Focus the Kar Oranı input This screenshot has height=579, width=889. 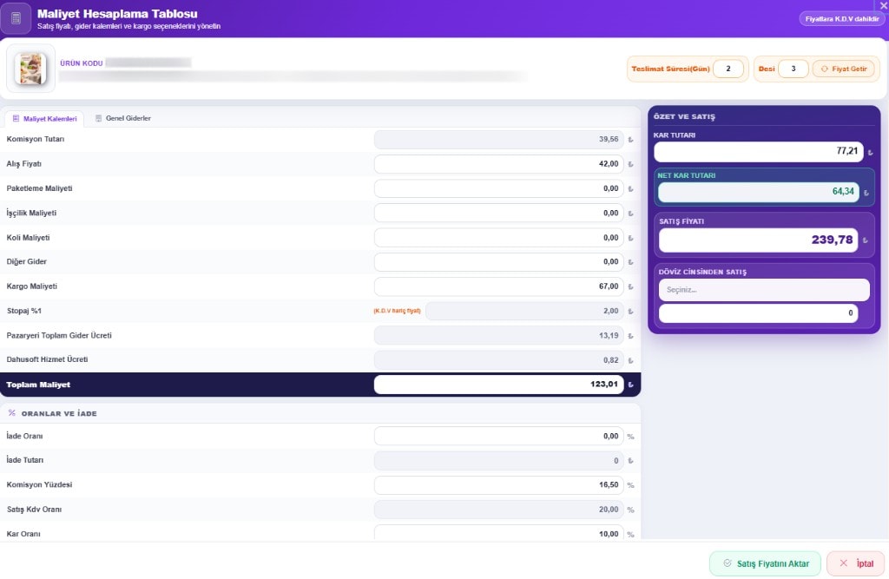pyautogui.click(x=499, y=533)
